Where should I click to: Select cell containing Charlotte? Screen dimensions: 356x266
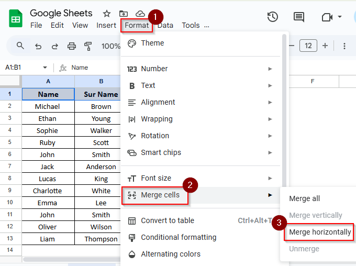point(48,191)
